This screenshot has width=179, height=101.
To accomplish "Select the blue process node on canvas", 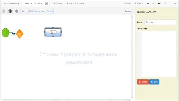I will point(53,32).
